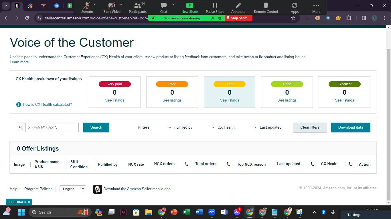This screenshot has height=219, width=391.
Task: Switch to the Amazon browser tab
Action: tap(17, 6)
